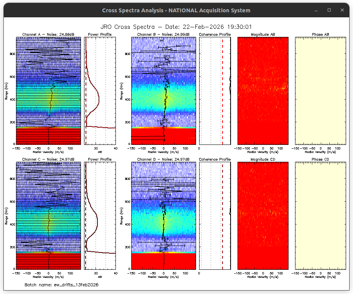Viewport: 353px width, 294px height.
Task: Select the Phase CD plot panel
Action: click(320, 215)
